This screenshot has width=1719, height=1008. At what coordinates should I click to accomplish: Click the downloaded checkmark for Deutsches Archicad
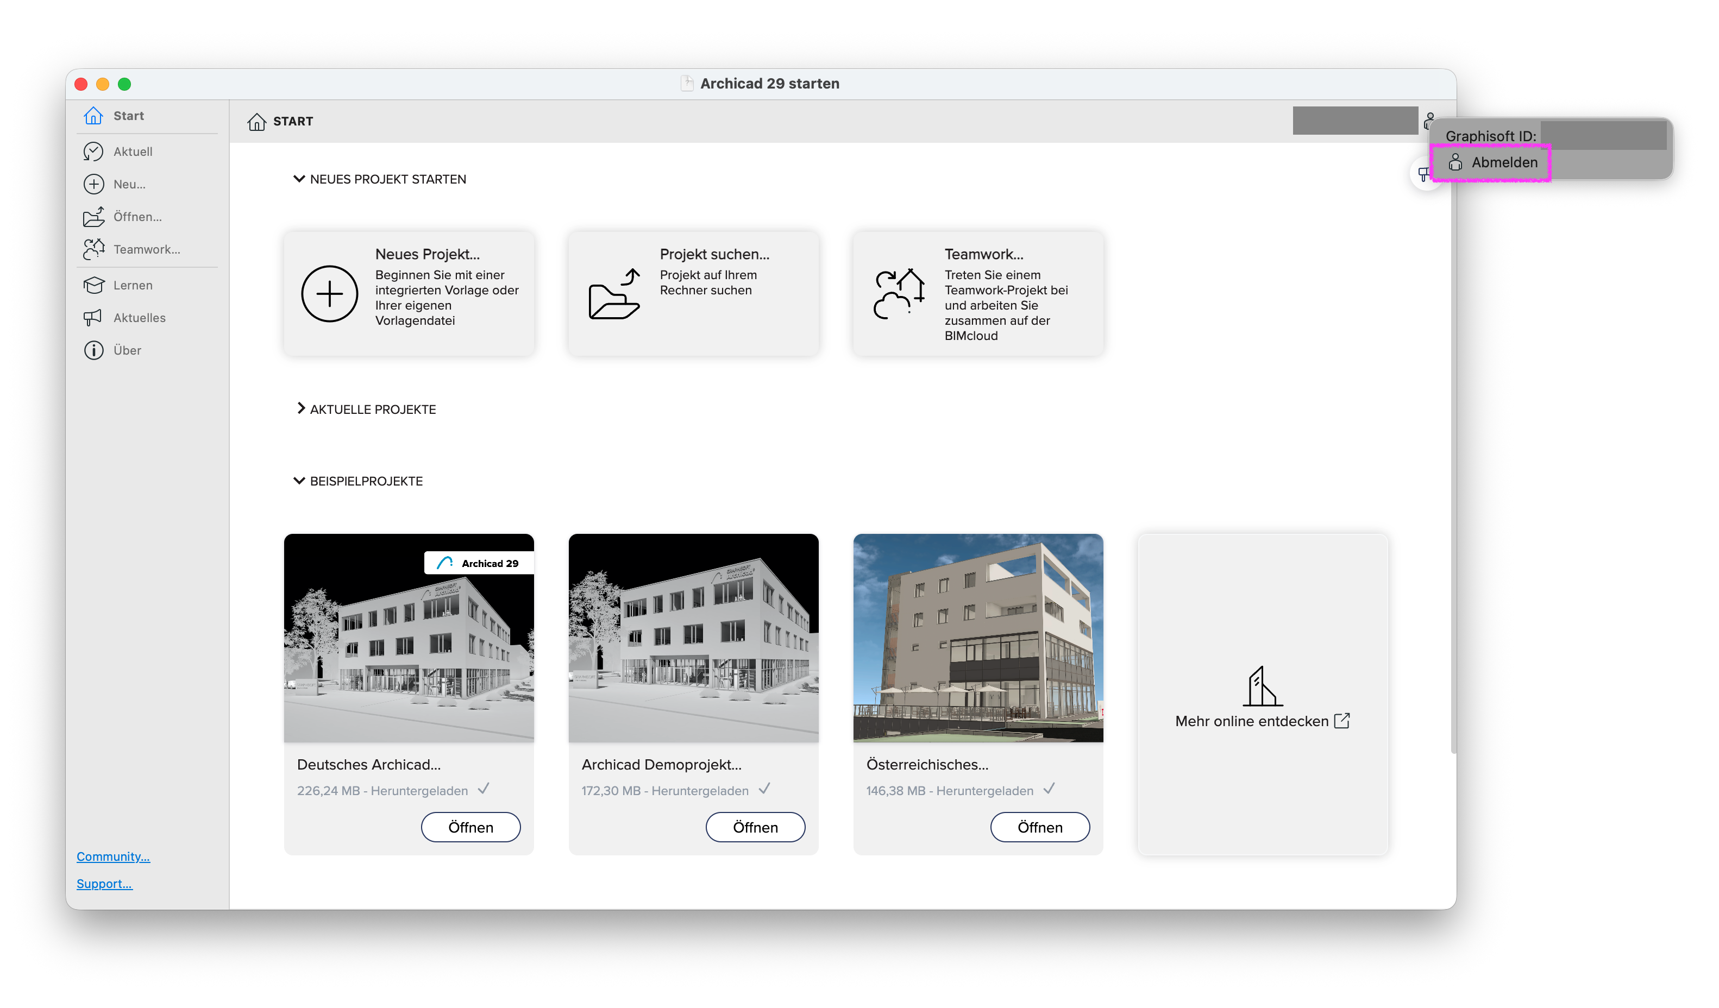click(484, 789)
